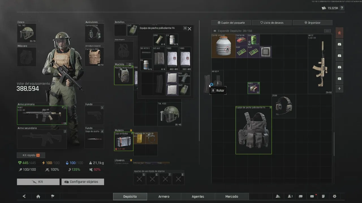The image size is (362, 203).
Task: Open the squad members icon
Action: pos(278,197)
